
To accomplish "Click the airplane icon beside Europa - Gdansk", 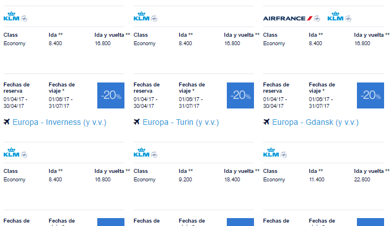I will tap(266, 122).
